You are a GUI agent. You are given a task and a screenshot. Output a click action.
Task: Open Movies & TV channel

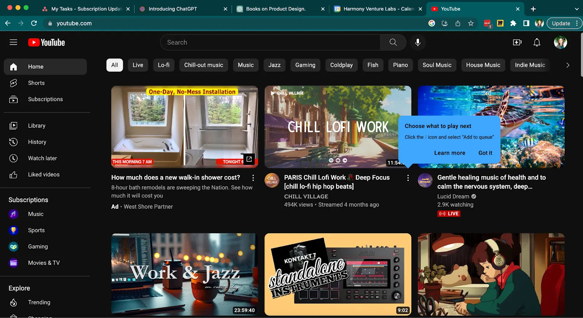coord(45,263)
